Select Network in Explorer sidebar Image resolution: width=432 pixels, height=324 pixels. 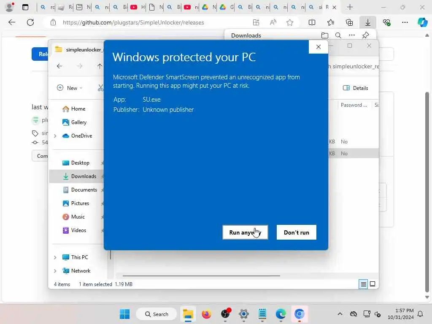click(76, 271)
